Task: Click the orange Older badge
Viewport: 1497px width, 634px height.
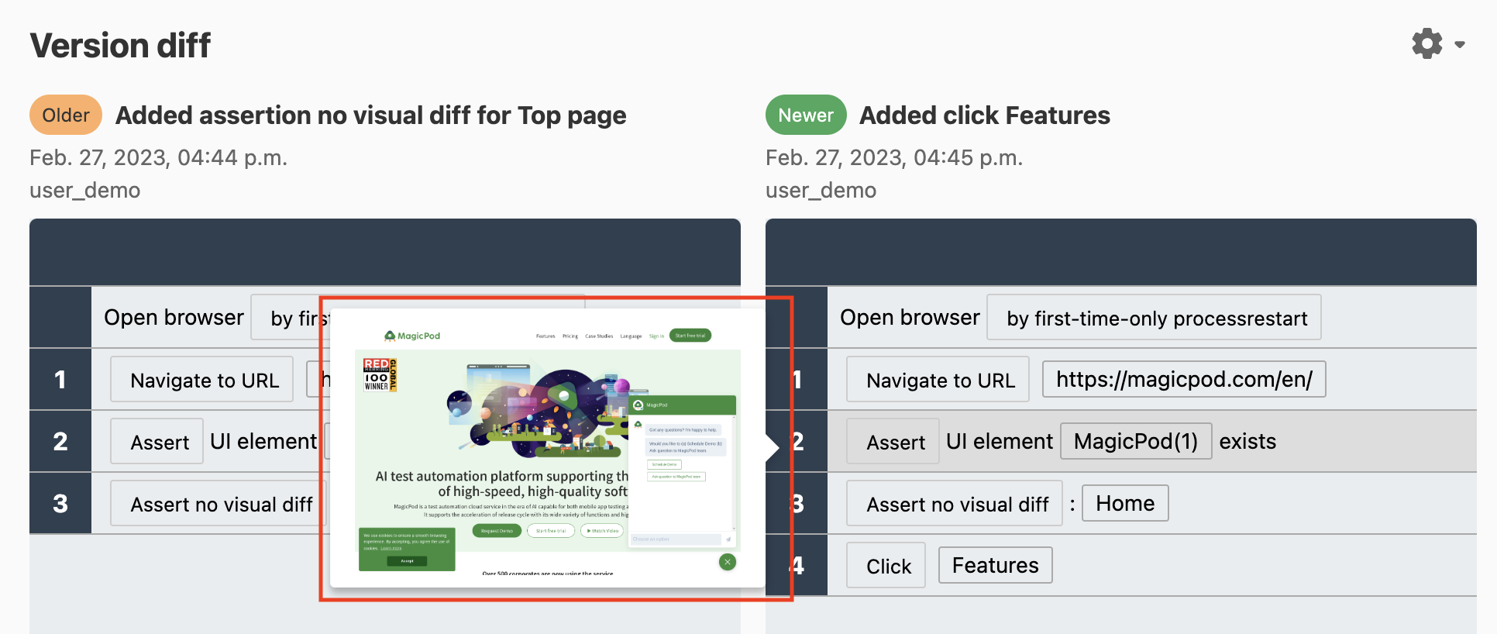Action: 66,115
